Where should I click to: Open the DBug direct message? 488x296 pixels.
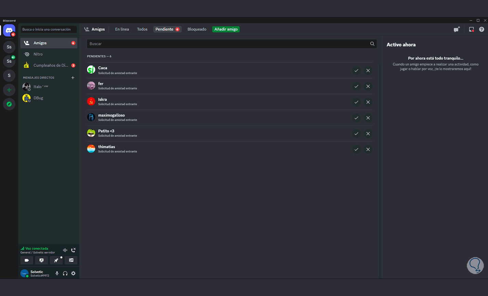(38, 98)
